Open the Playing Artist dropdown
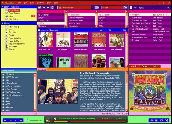The height and width of the screenshot is (124, 172). pos(118,70)
